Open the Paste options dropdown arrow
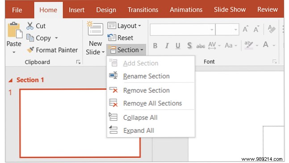 point(14,53)
